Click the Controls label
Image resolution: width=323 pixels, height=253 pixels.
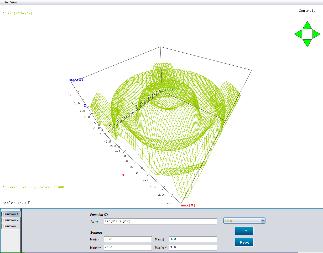(x=307, y=11)
